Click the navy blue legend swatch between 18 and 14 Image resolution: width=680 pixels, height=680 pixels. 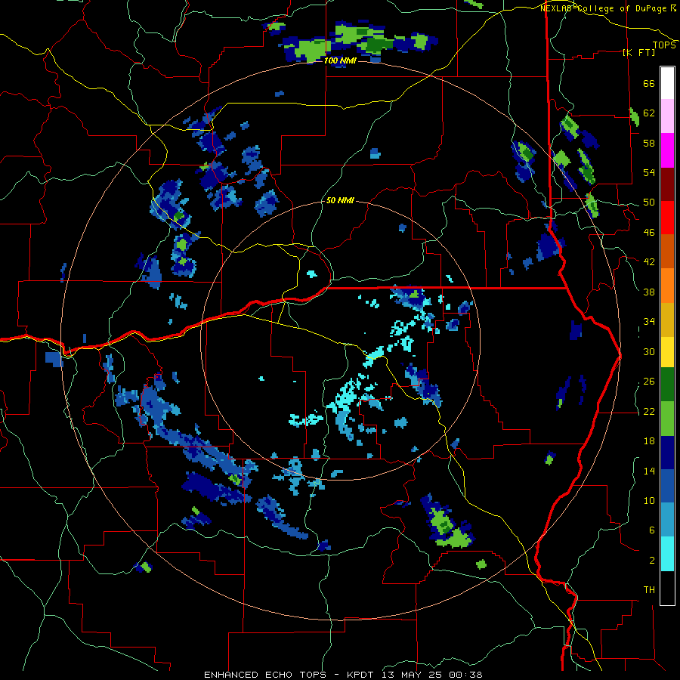pos(667,453)
